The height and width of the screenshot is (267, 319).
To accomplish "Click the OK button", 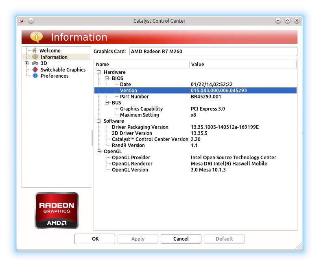I will (x=95, y=239).
